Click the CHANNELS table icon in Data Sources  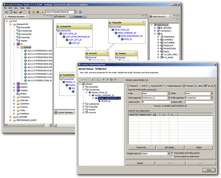click(162, 40)
